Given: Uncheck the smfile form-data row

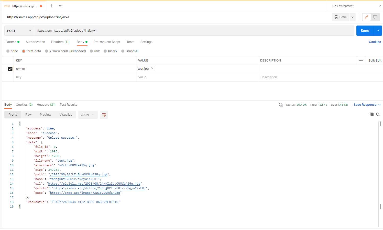Looking at the screenshot, I should click(x=10, y=69).
